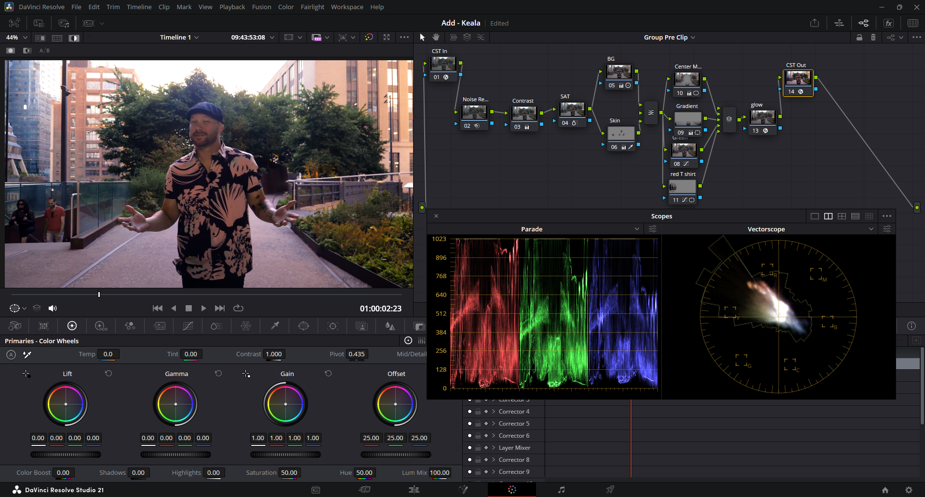Go to the project manager home icon
Image resolution: width=925 pixels, height=497 pixels.
(x=885, y=490)
